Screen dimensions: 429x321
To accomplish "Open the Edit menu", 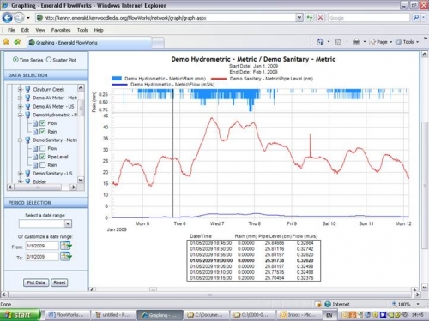I will 25,30.
